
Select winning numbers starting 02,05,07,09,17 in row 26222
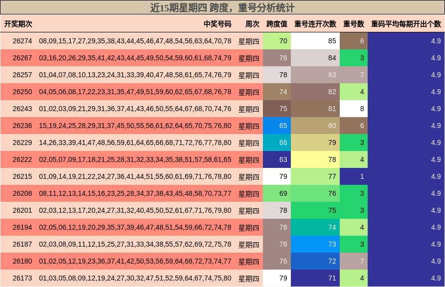pos(135,159)
